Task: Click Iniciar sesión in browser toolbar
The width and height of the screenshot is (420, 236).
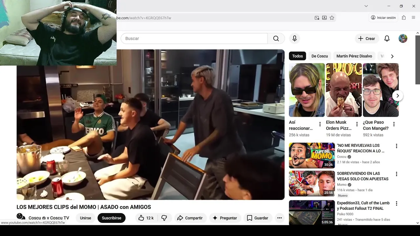Action: click(x=383, y=18)
